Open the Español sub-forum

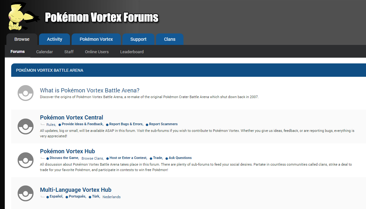(x=56, y=197)
